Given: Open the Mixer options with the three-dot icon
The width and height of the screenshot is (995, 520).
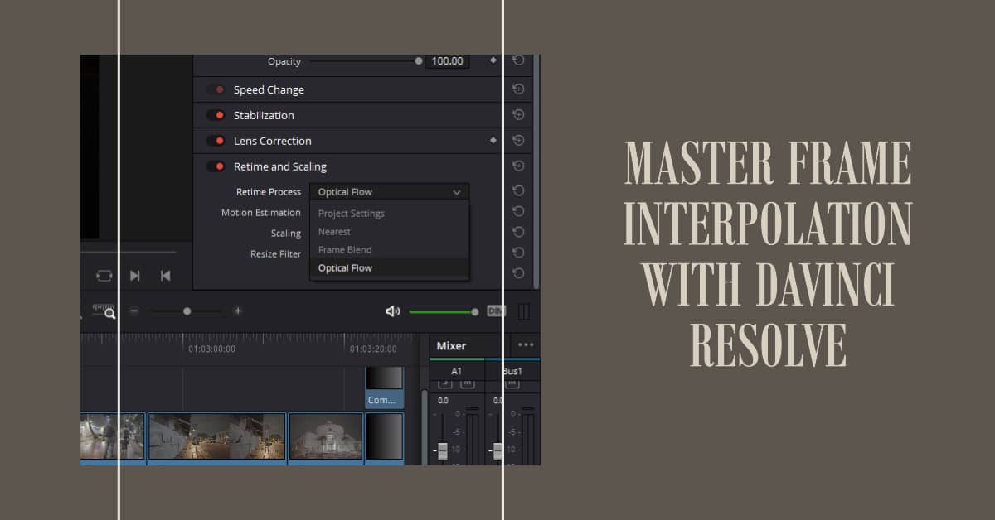Looking at the screenshot, I should point(525,345).
